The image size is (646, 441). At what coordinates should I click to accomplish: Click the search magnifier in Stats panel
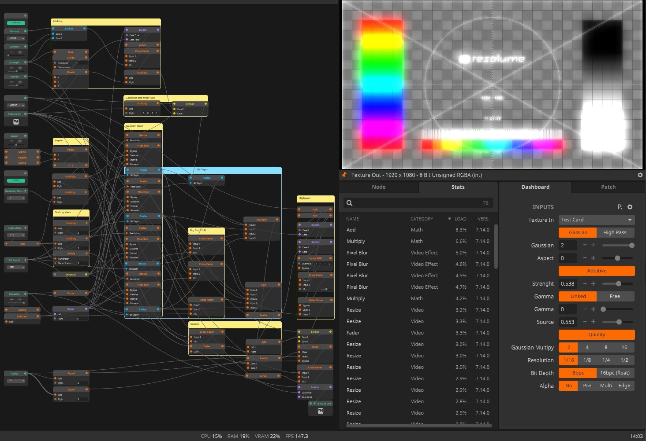[349, 203]
